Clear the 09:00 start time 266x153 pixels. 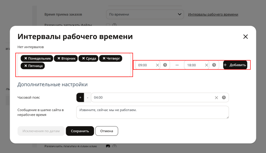[157, 65]
